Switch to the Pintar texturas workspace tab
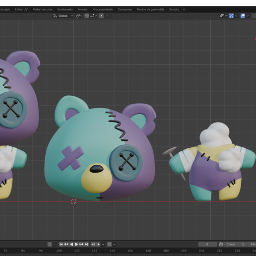 (x=42, y=9)
